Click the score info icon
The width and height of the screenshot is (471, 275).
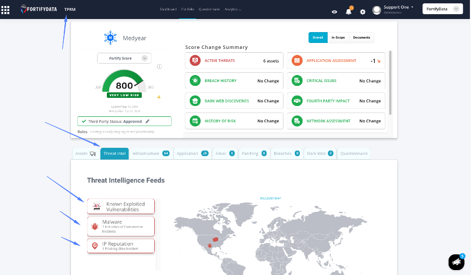pos(160,66)
